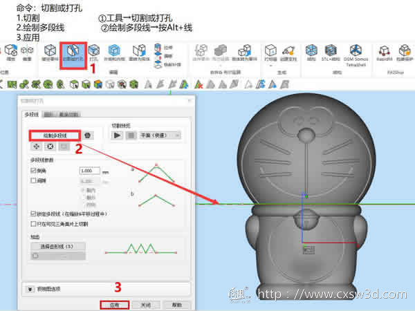415x311 pixels.
Task: Click the 绘制多段线 (Draw Polyline) button
Action: tap(55, 135)
